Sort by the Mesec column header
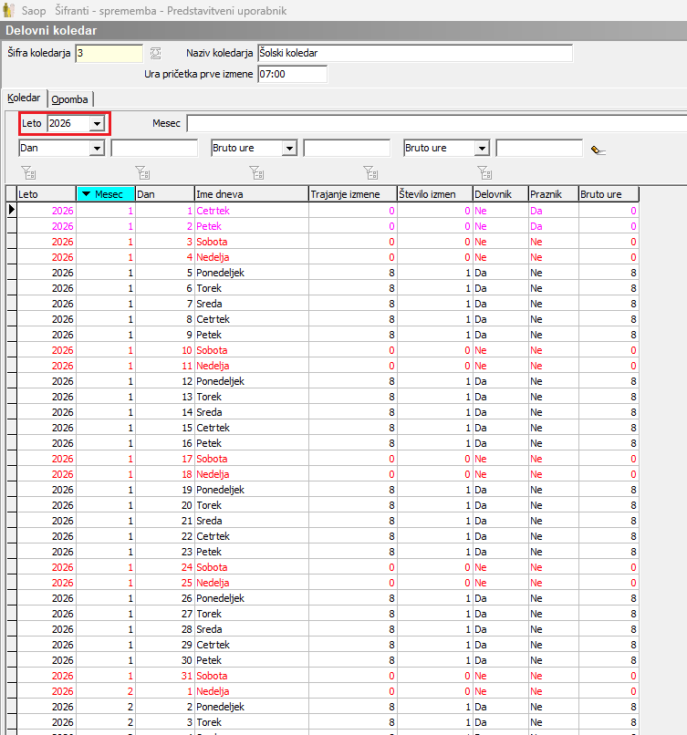This screenshot has width=687, height=735. point(106,194)
